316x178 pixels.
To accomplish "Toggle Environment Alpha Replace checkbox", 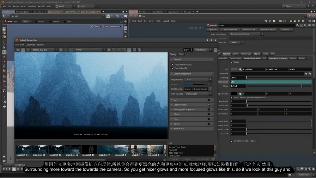I will (x=232, y=141).
